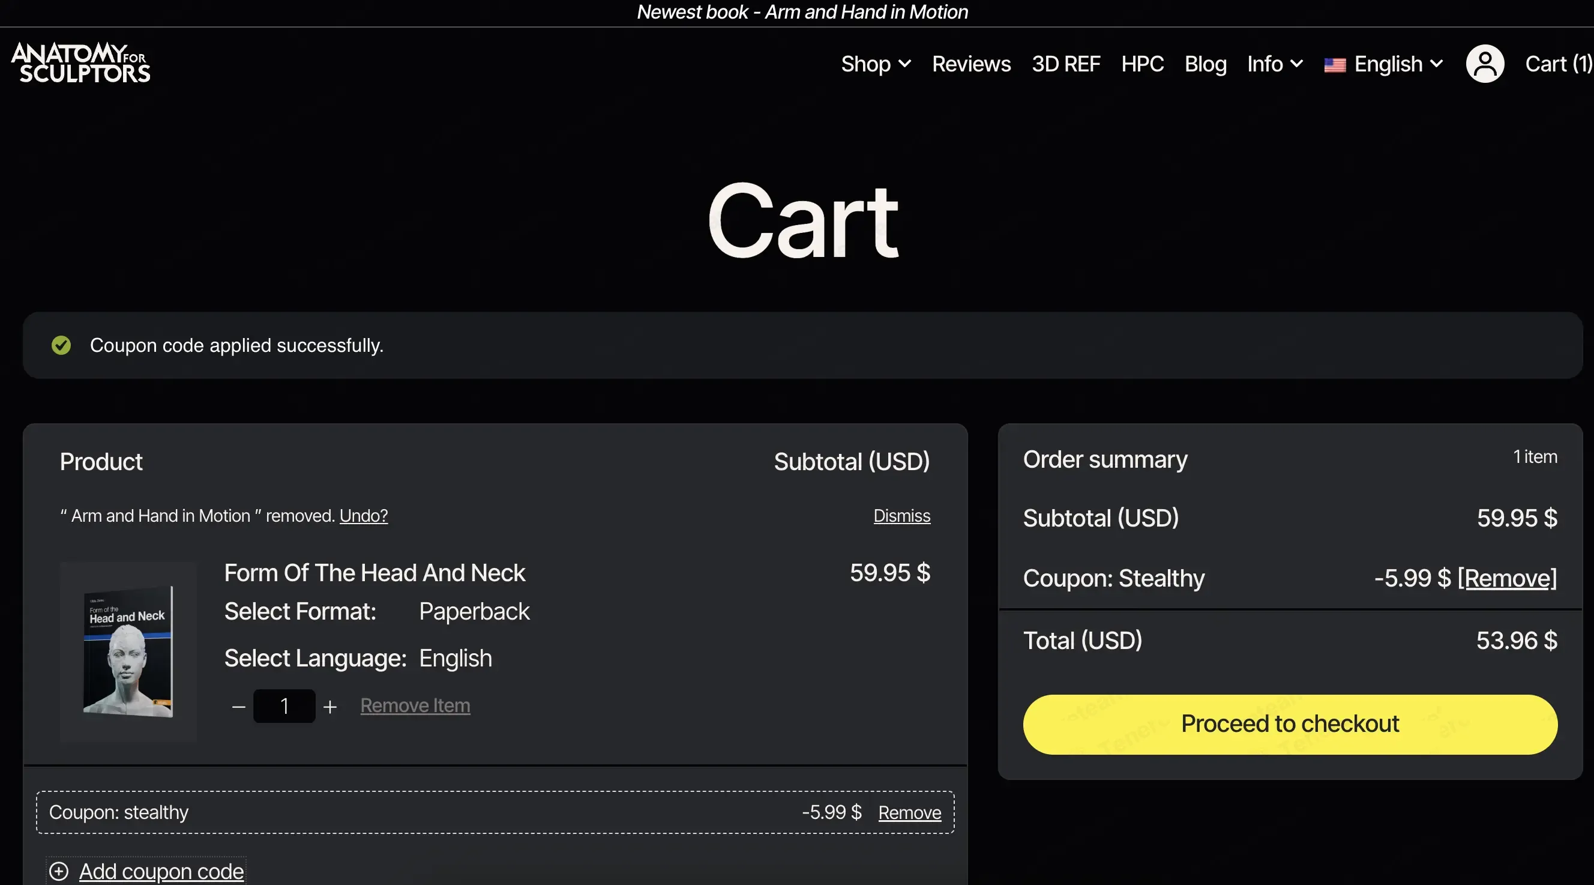Open the Reviews page
This screenshot has height=885, width=1594.
point(972,64)
